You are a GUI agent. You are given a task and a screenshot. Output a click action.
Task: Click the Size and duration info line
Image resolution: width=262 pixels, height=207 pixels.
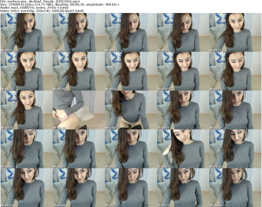[x=59, y=5]
